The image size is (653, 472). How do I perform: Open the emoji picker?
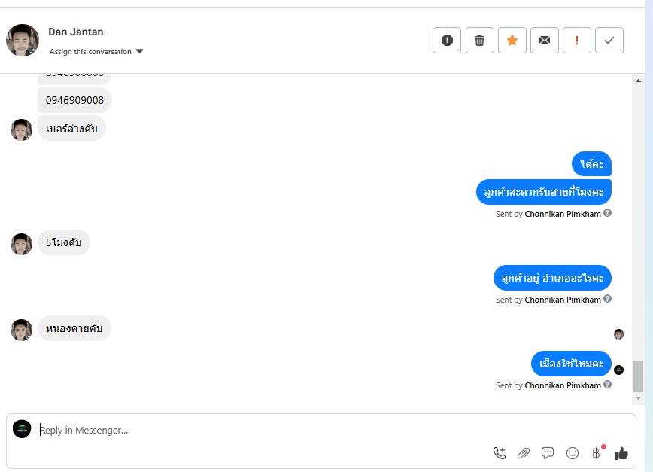pyautogui.click(x=573, y=453)
